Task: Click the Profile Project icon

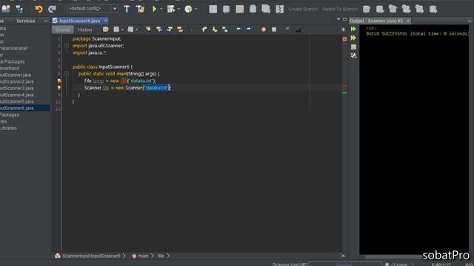Action: pyautogui.click(x=188, y=9)
